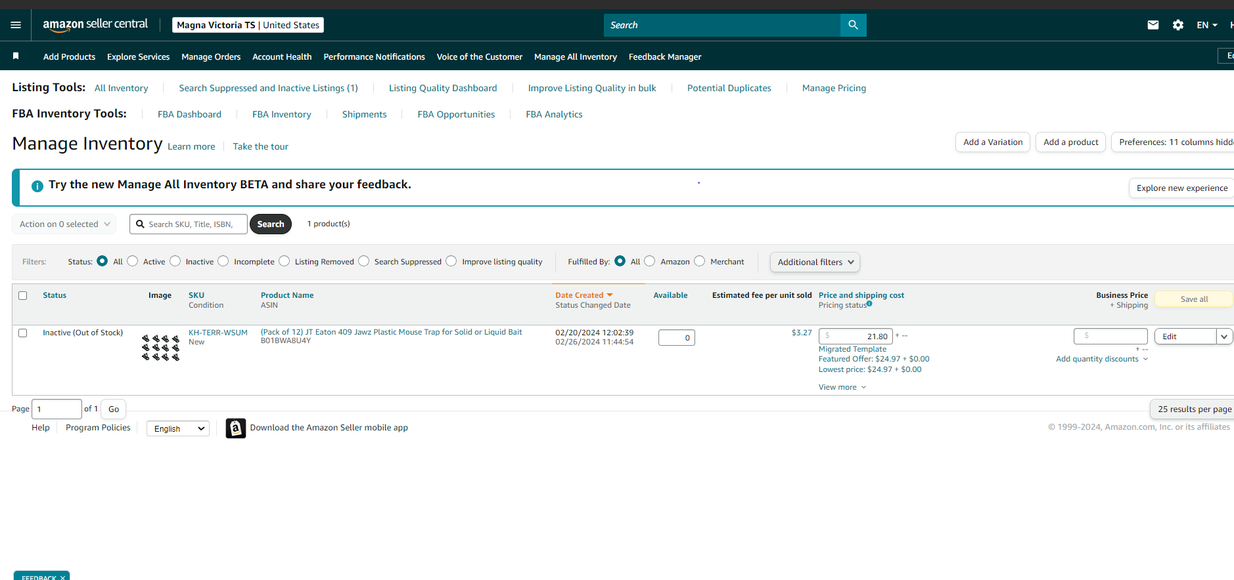The image size is (1234, 580).
Task: Select the Listing Removed filter
Action: coord(284,261)
